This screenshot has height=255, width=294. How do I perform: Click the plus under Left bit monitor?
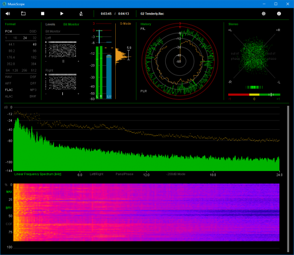[78, 61]
